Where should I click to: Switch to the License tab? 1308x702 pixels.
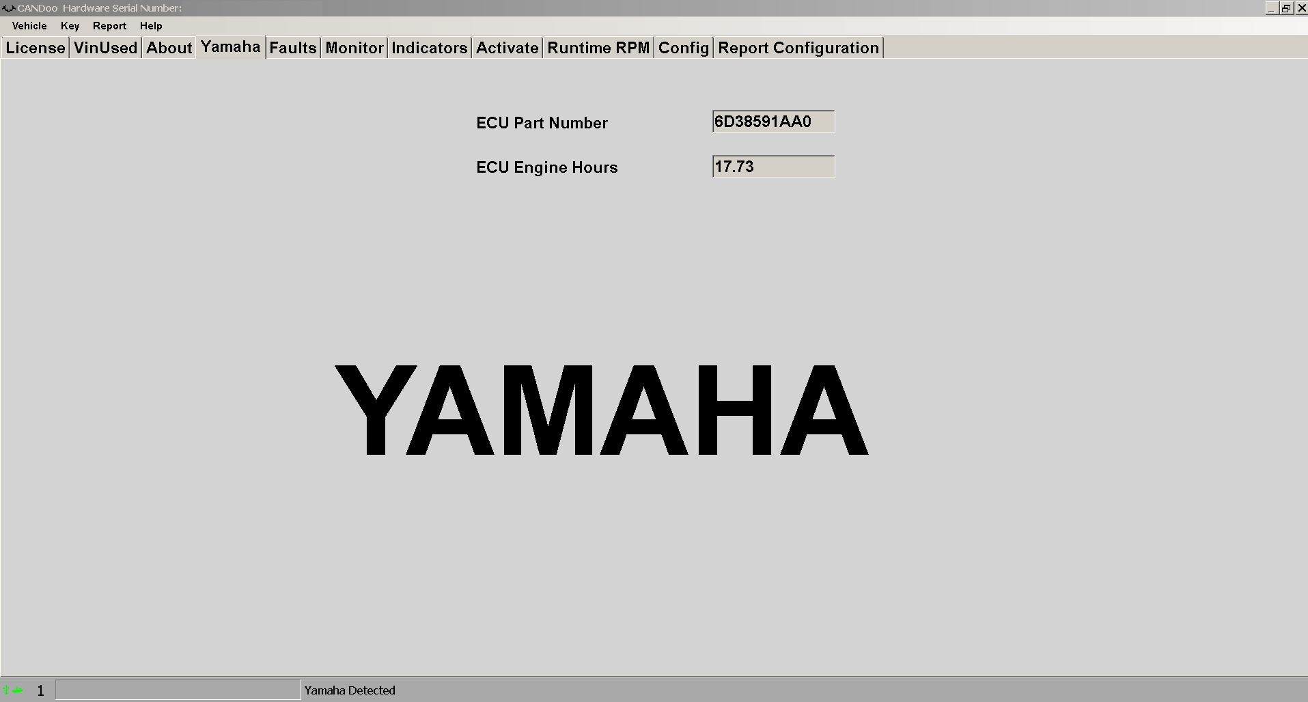36,48
